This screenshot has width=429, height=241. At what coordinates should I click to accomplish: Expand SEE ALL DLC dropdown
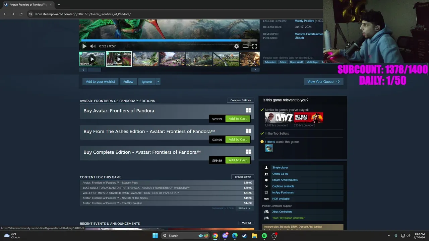244,208
